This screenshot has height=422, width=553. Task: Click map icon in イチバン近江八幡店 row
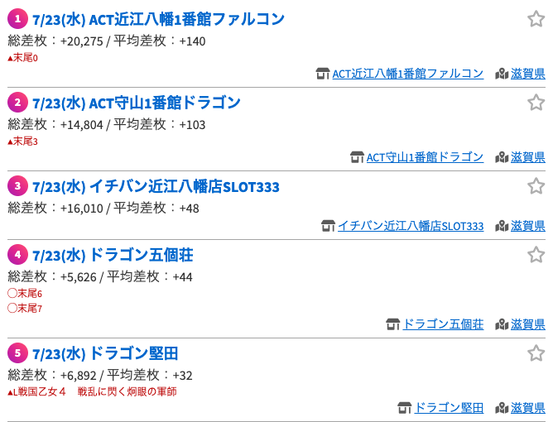(x=502, y=226)
